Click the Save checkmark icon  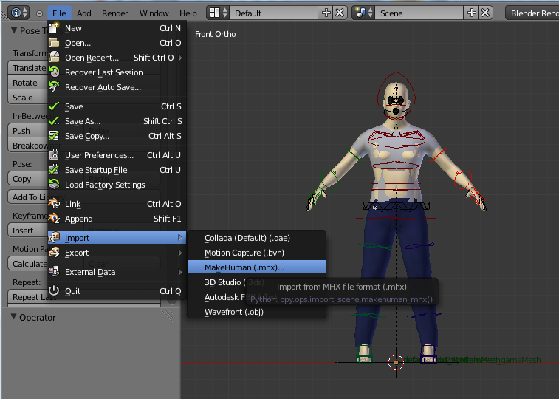pyautogui.click(x=54, y=106)
